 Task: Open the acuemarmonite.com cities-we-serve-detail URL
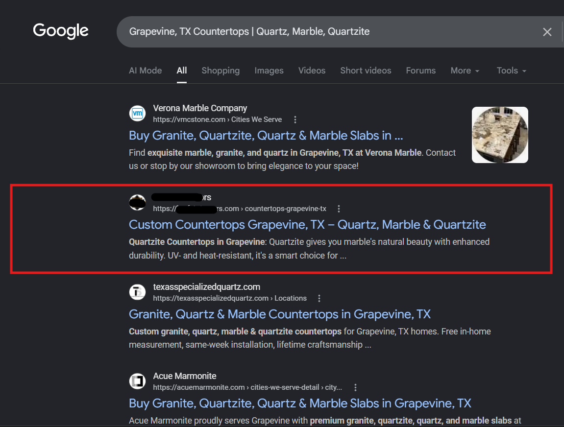(247, 387)
